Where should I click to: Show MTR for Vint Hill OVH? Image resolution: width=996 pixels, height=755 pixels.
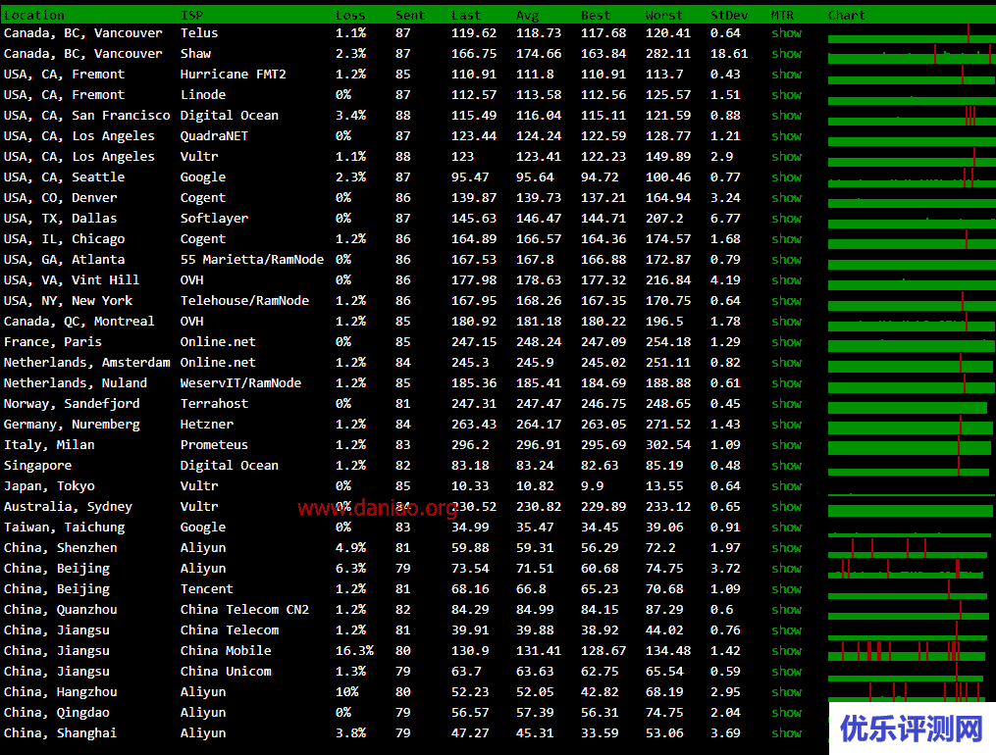click(x=786, y=280)
